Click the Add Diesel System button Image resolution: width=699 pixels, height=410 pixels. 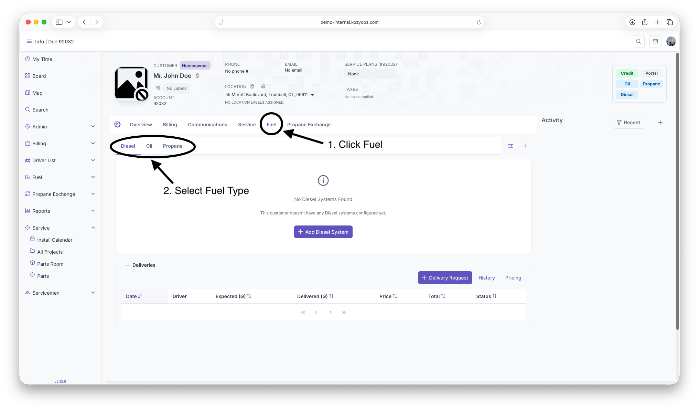323,232
